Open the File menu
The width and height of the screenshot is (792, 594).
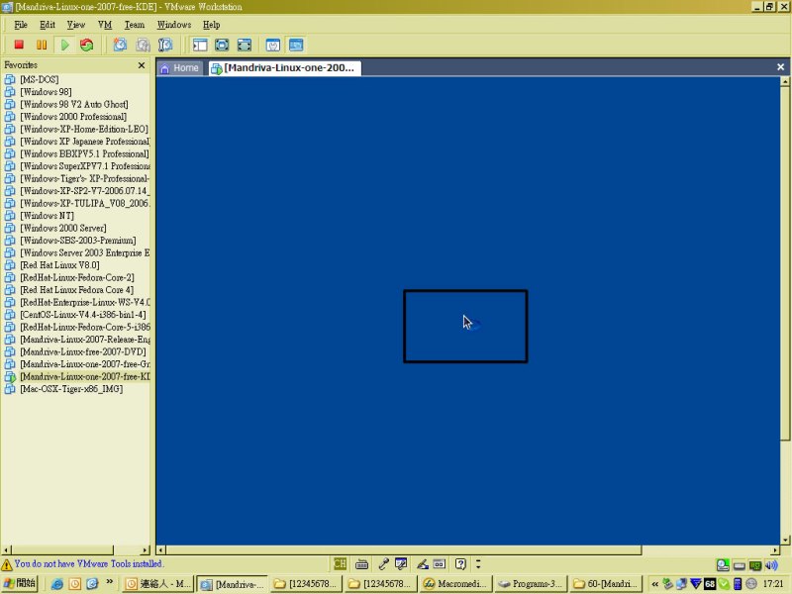(x=21, y=25)
